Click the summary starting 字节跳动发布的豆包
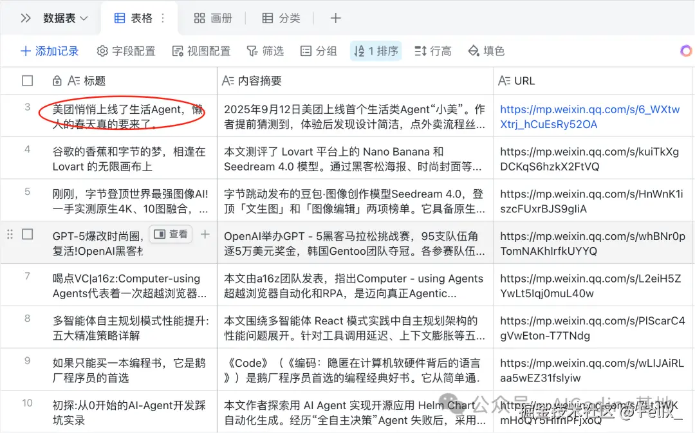 [x=355, y=201]
